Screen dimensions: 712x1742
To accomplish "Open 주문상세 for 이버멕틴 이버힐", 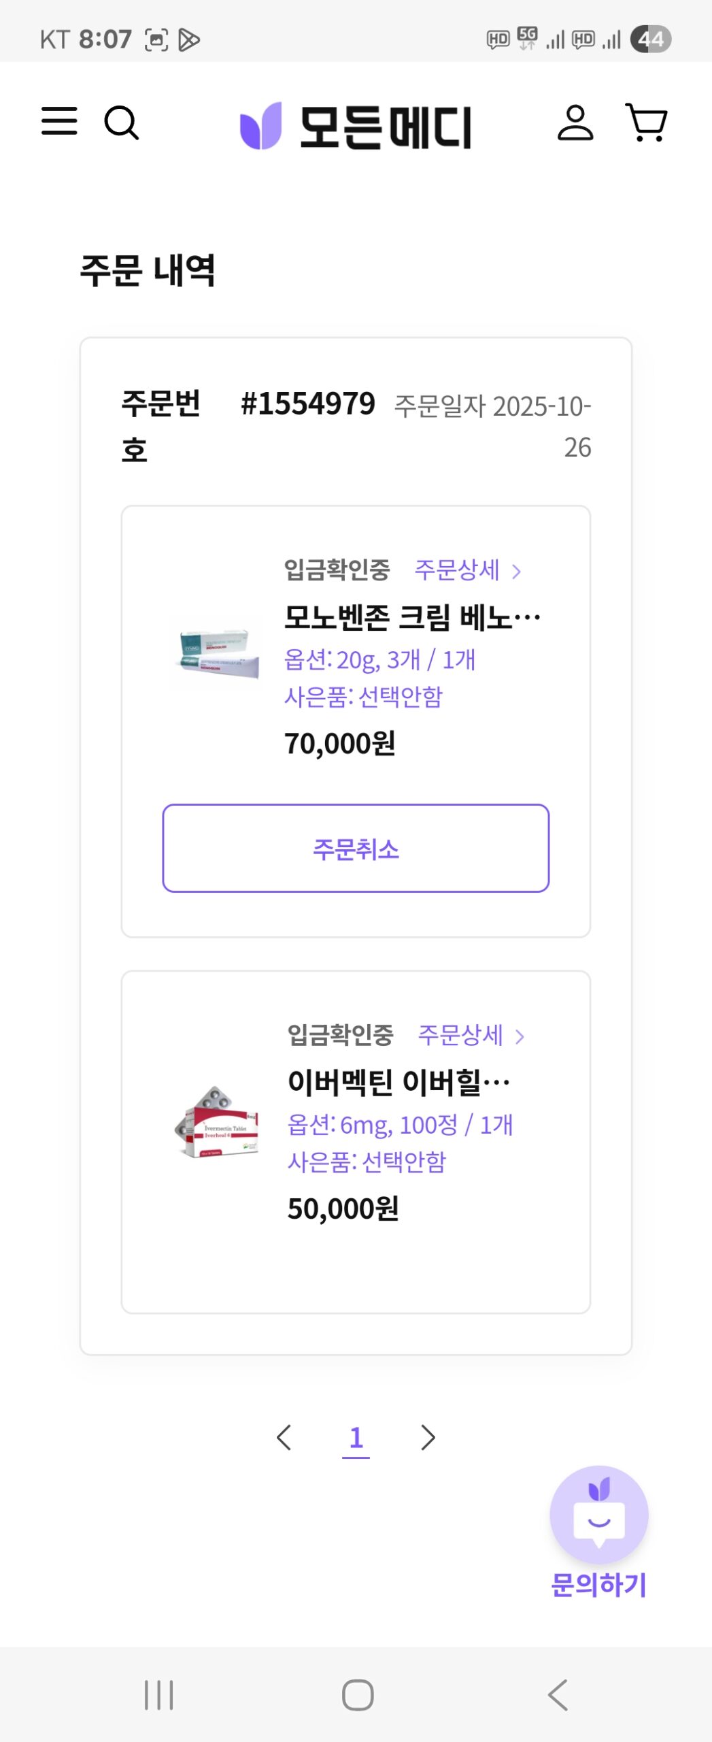I will [x=471, y=1035].
